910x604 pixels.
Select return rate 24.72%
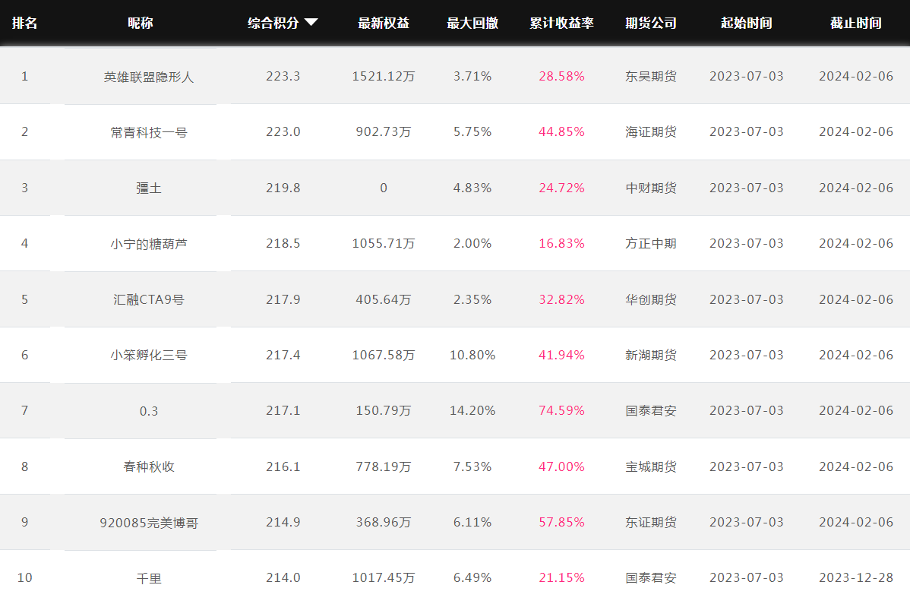562,188
